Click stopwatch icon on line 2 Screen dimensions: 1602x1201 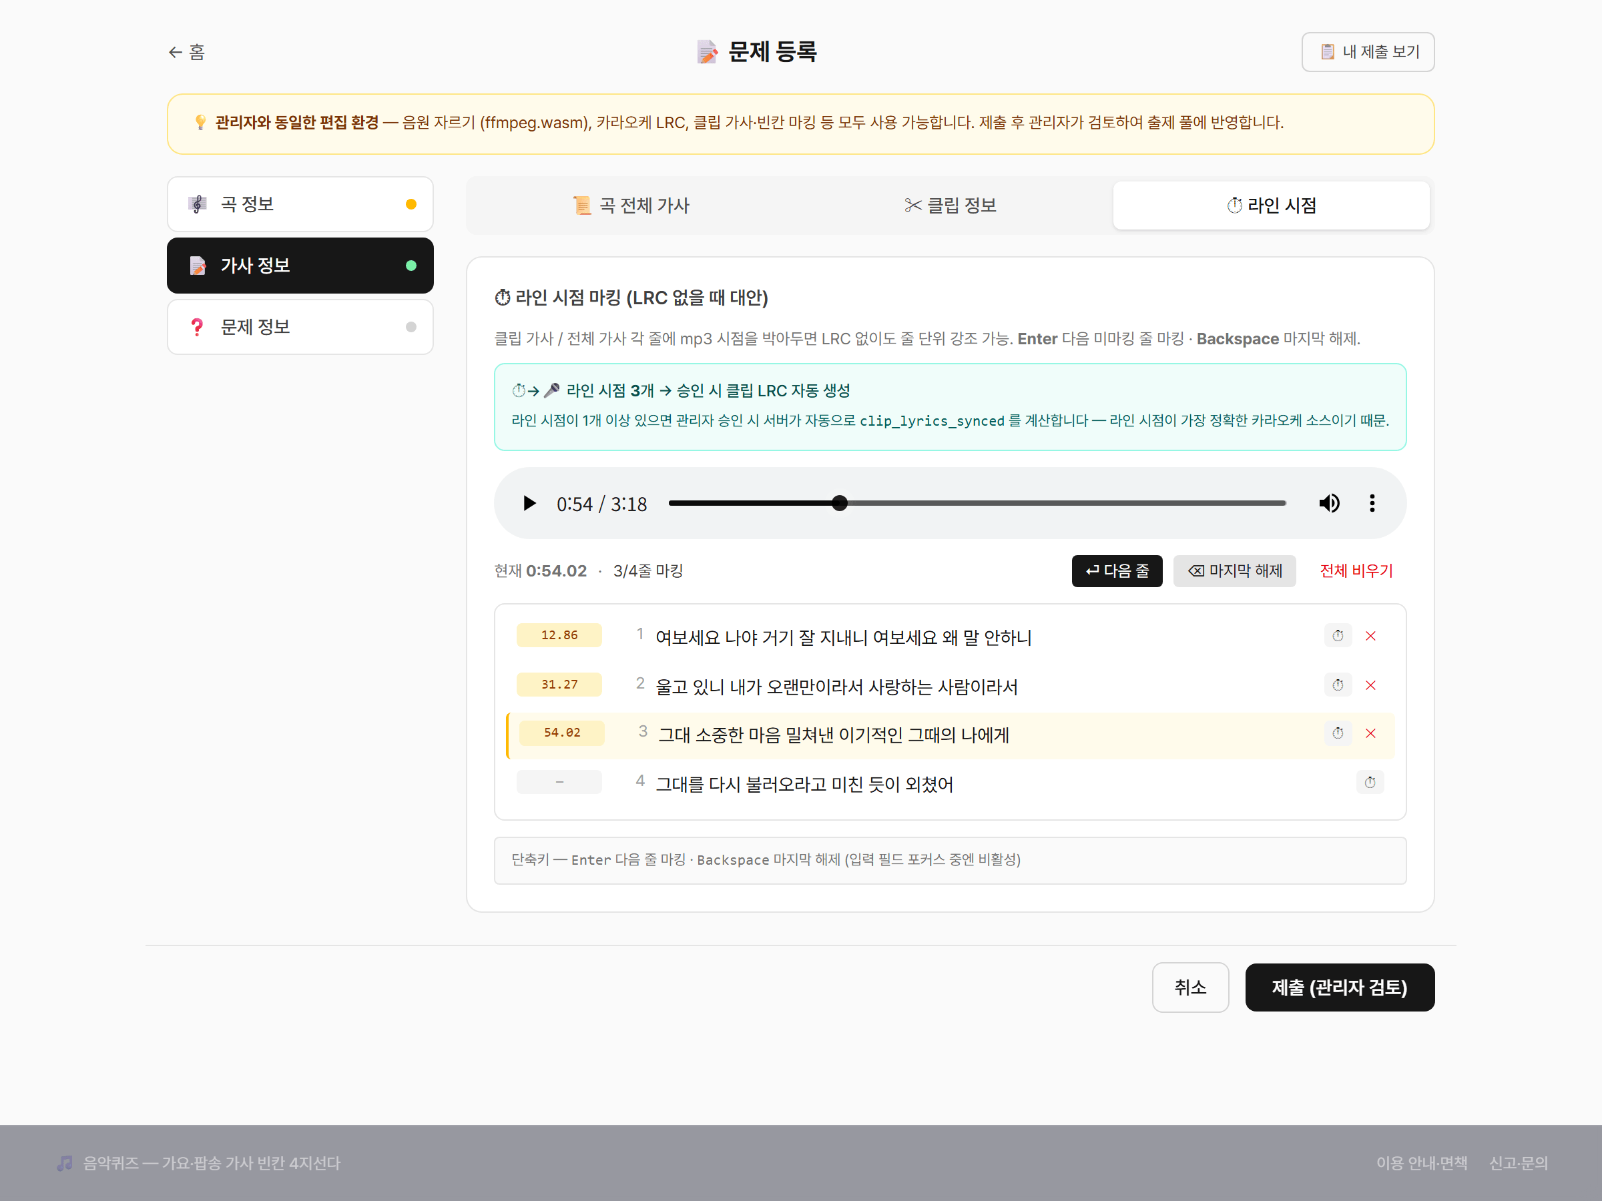(1338, 685)
